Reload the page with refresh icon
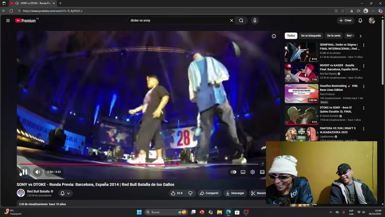 coord(11,11)
